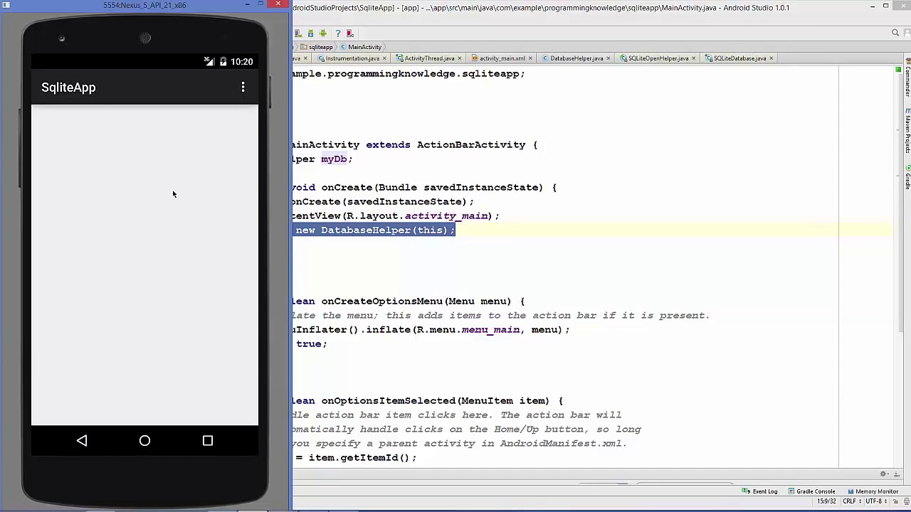Tap the emulator Back navigation button
Viewport: 911px width, 512px height.
pyautogui.click(x=82, y=441)
